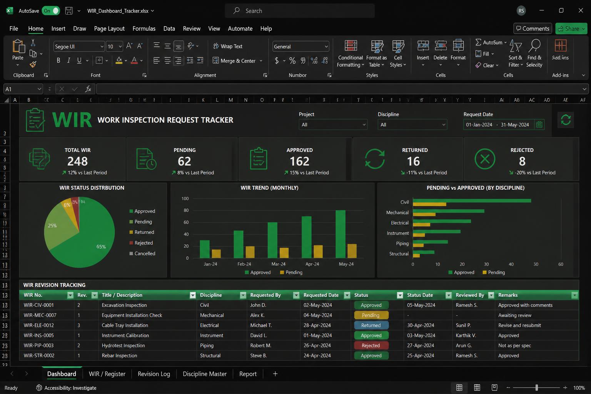Open the Request Date calendar picker
Viewport: 591px width, 394px height.
(539, 125)
